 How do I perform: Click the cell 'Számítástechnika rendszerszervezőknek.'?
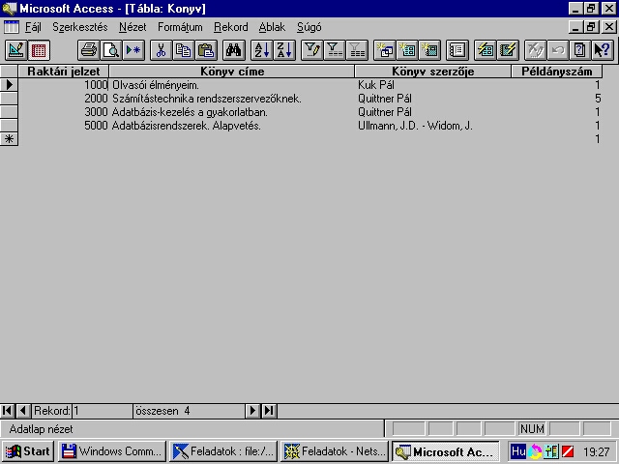click(x=232, y=99)
